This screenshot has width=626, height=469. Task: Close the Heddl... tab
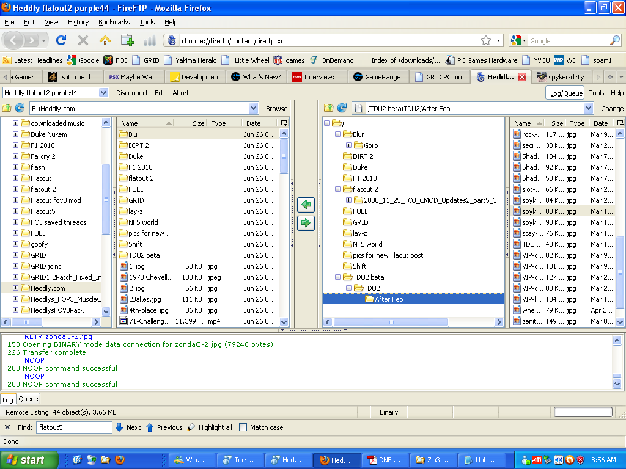coord(522,77)
